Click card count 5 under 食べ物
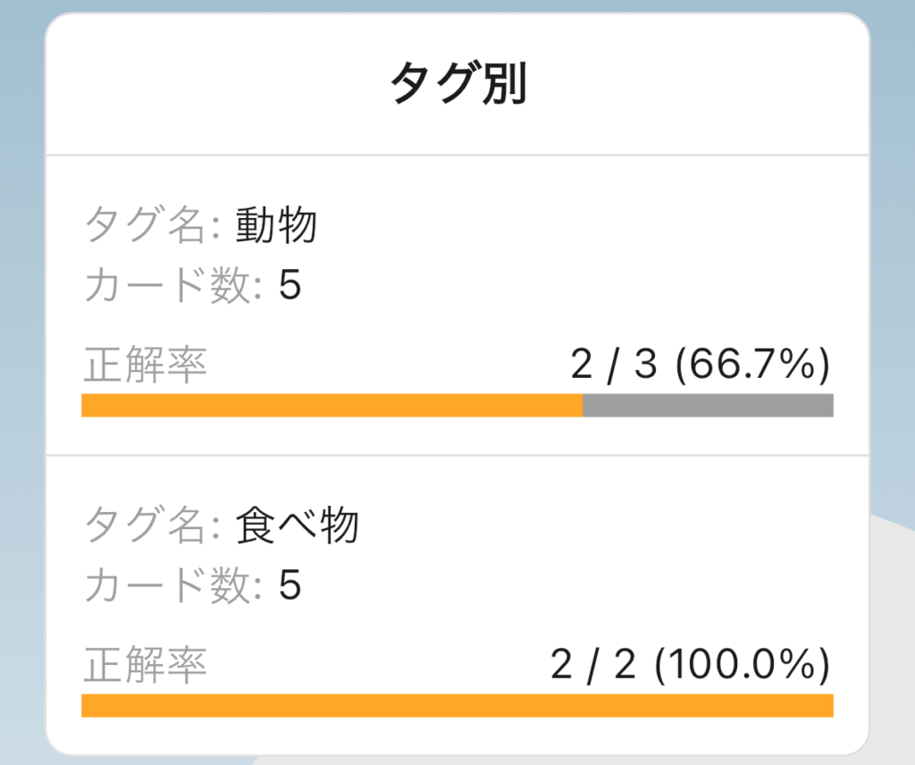 point(290,585)
